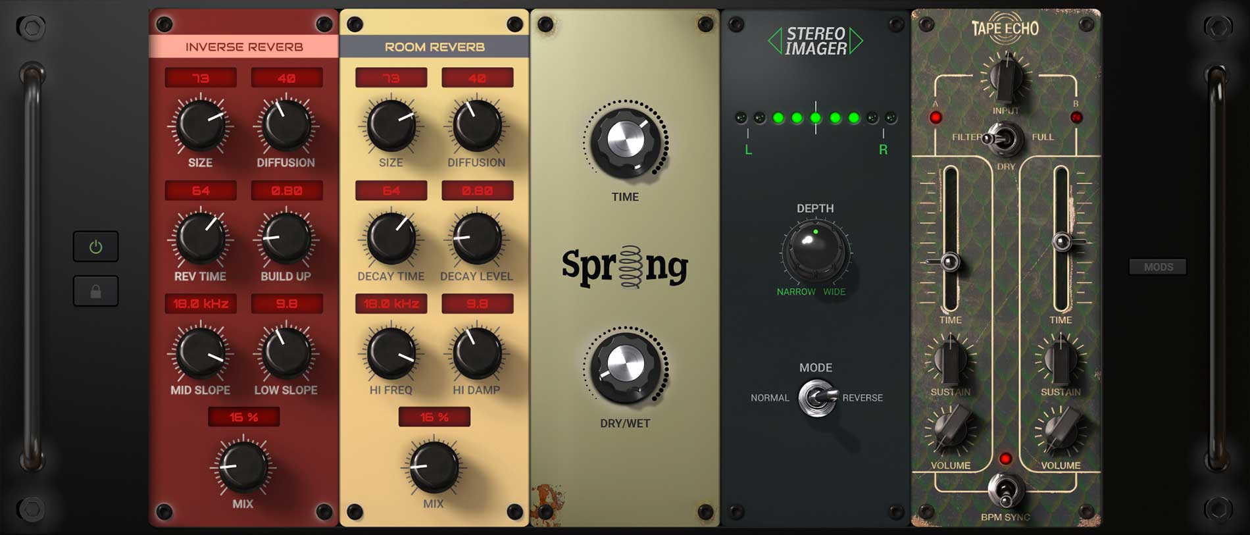Click the left Tape Echo TIME slider handle
Viewport: 1250px width, 535px height.
point(949,262)
